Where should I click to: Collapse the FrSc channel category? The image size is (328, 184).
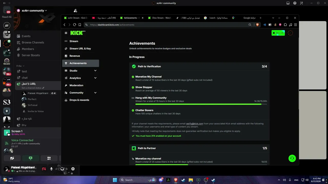point(21,66)
